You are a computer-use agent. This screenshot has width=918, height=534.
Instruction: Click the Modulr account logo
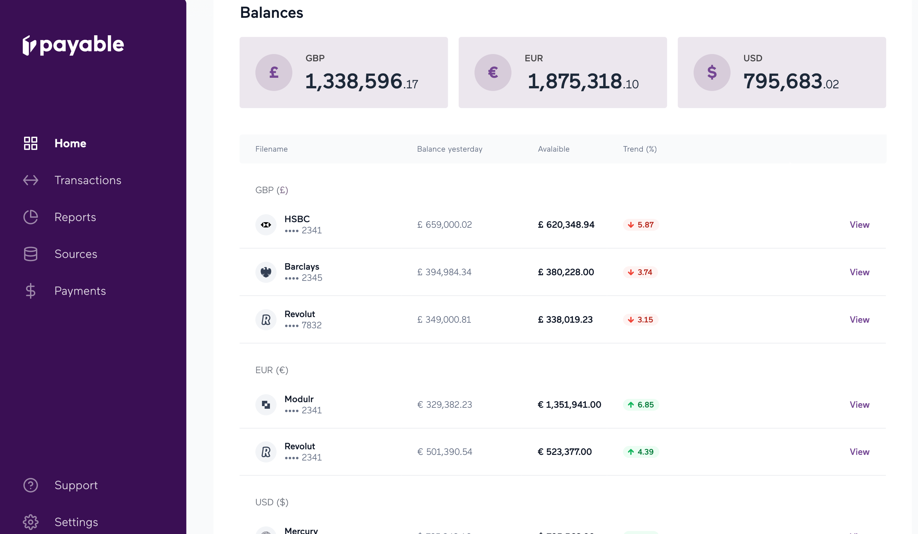point(266,404)
